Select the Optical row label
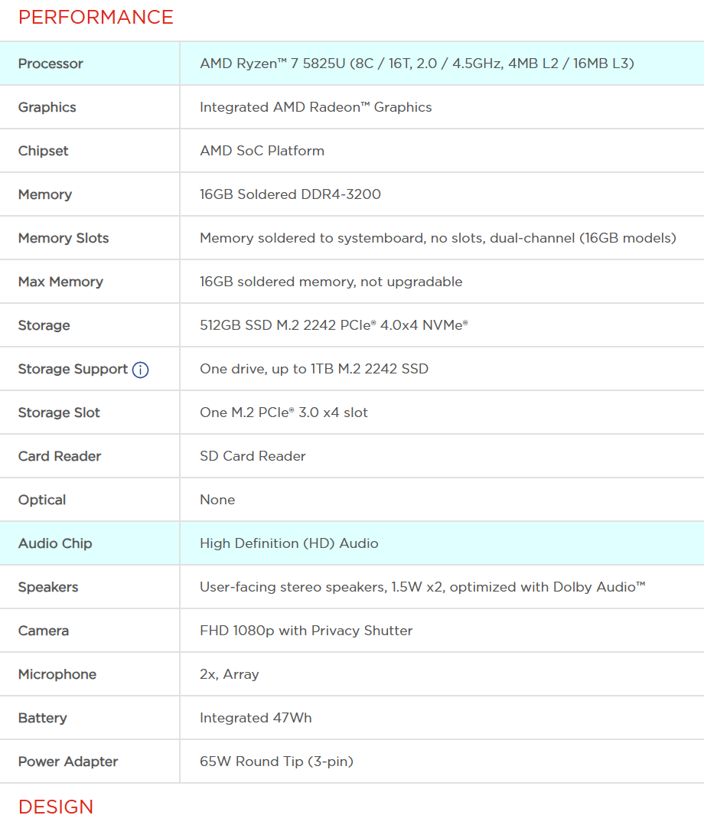Screen dimensions: 704x825 point(42,500)
